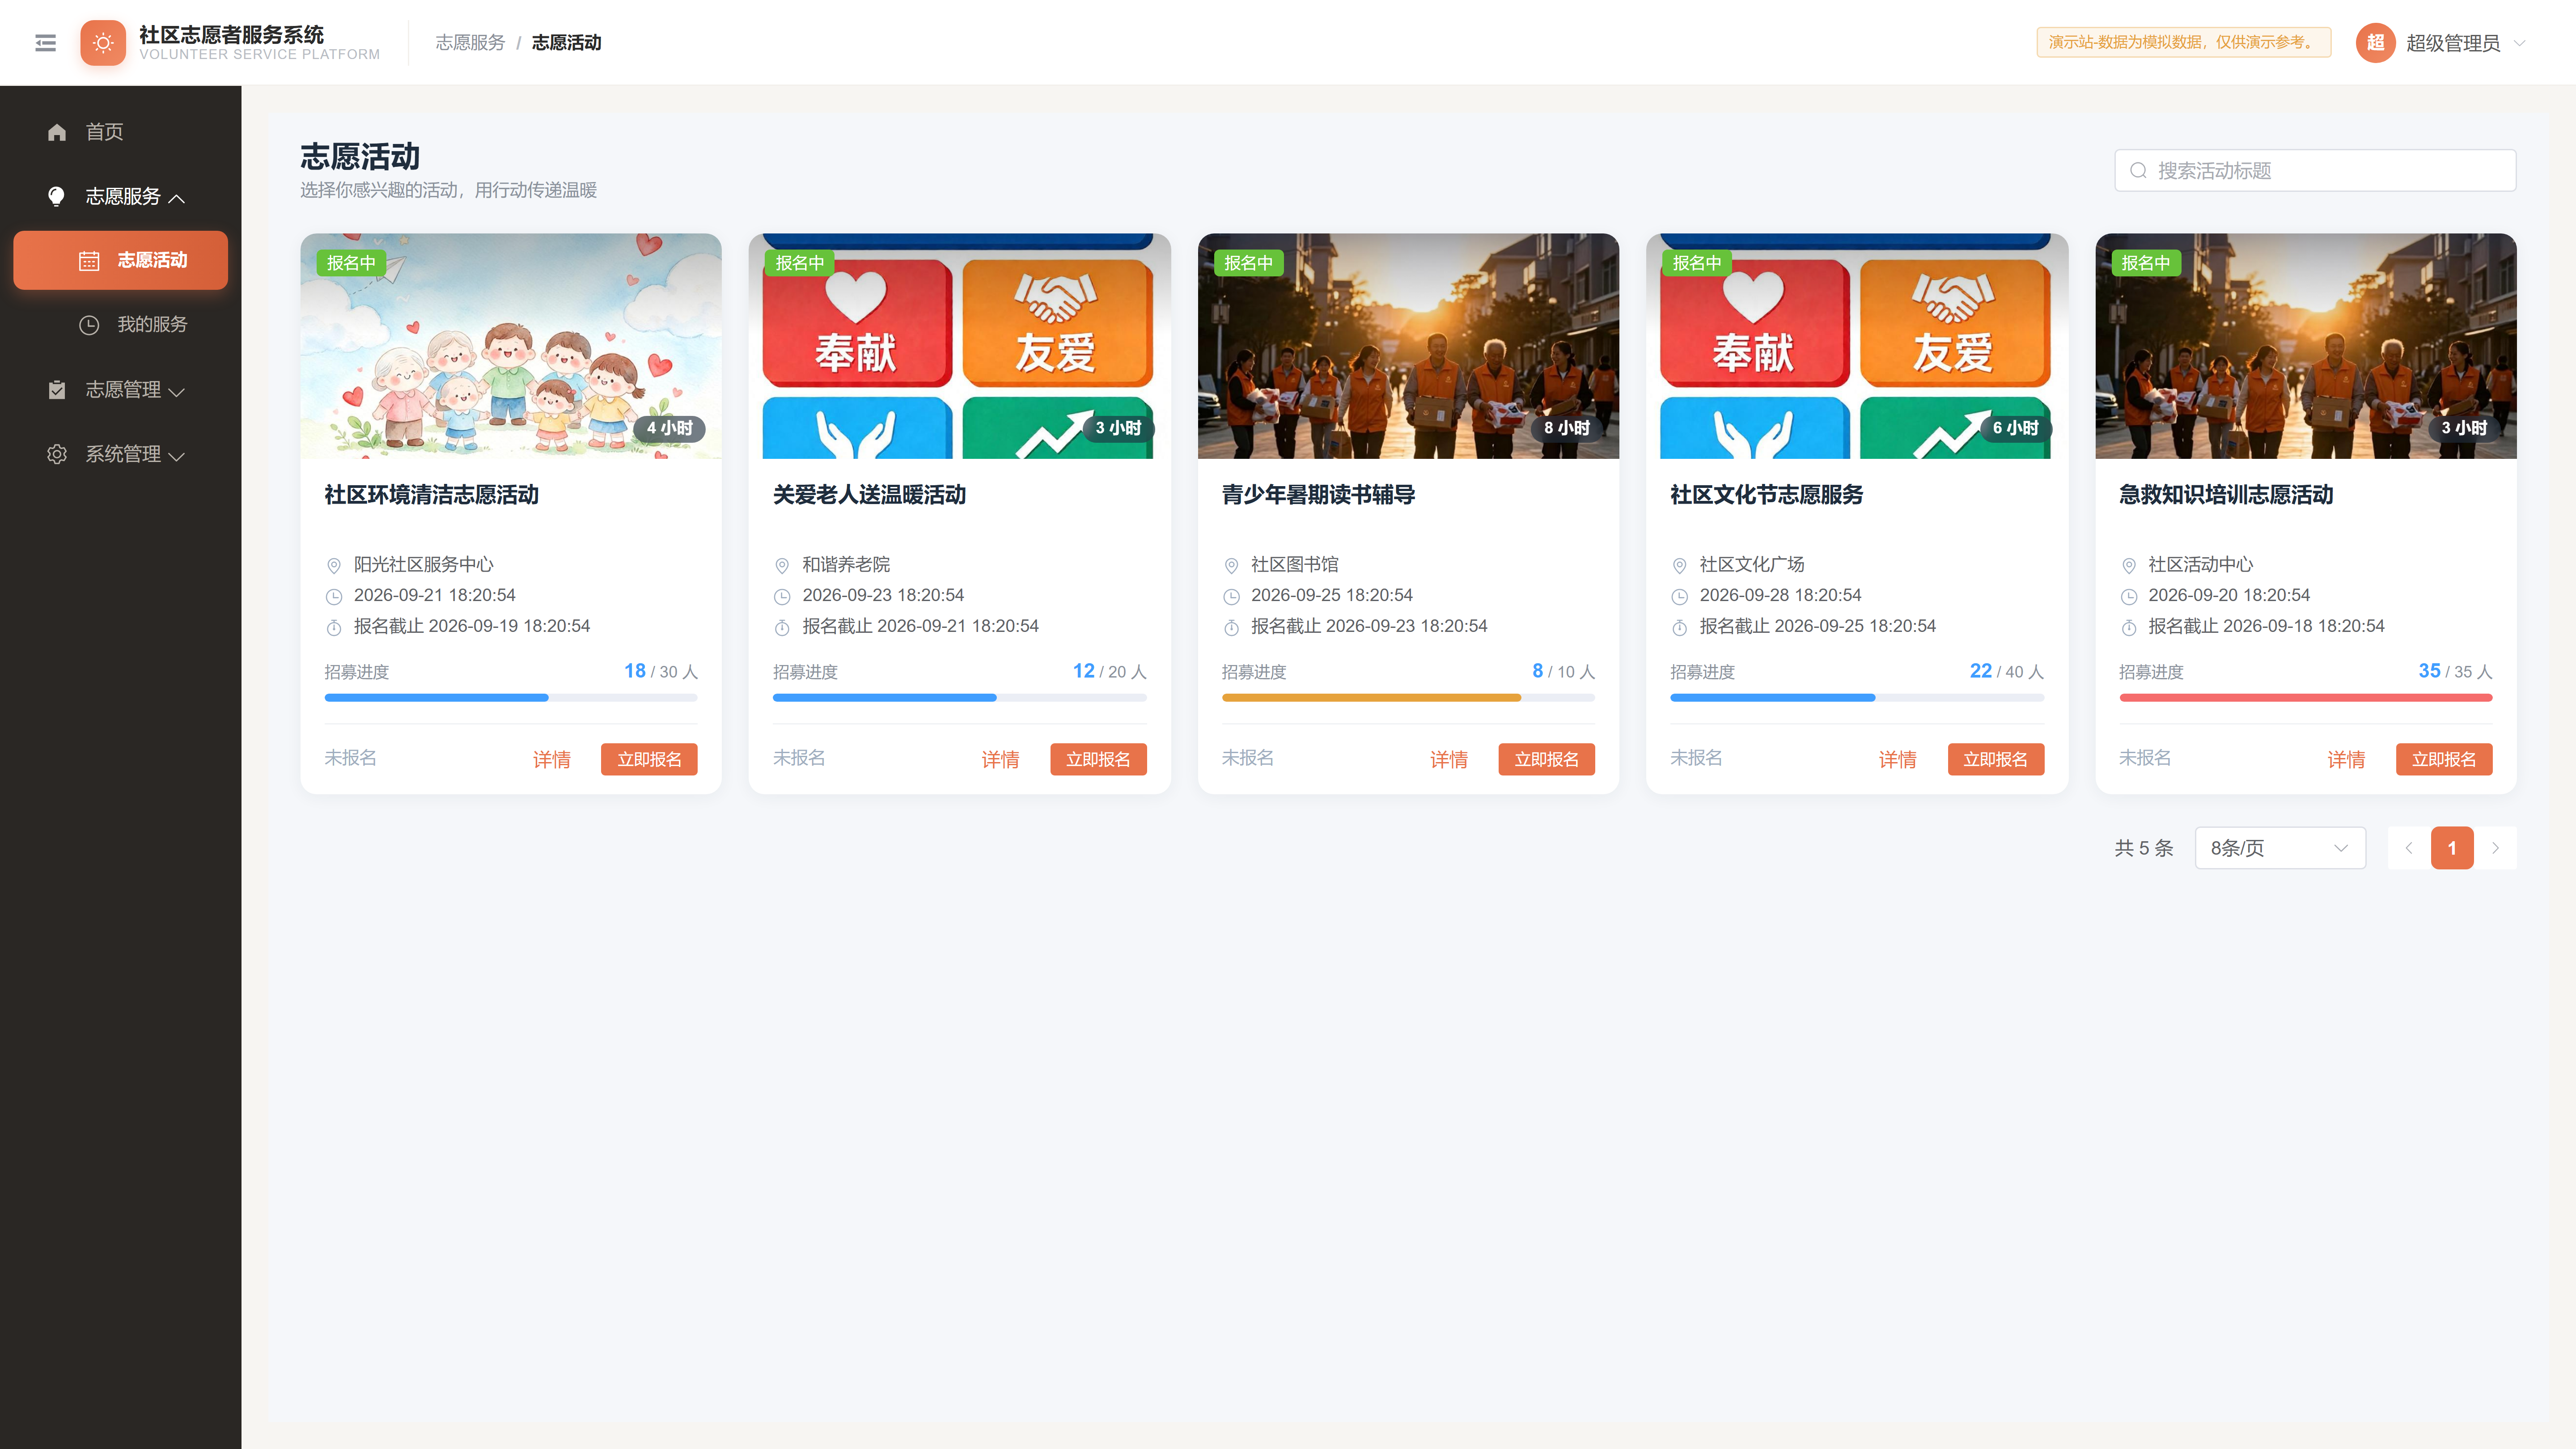Click the title 关爱老人送温暖活动

(869, 495)
